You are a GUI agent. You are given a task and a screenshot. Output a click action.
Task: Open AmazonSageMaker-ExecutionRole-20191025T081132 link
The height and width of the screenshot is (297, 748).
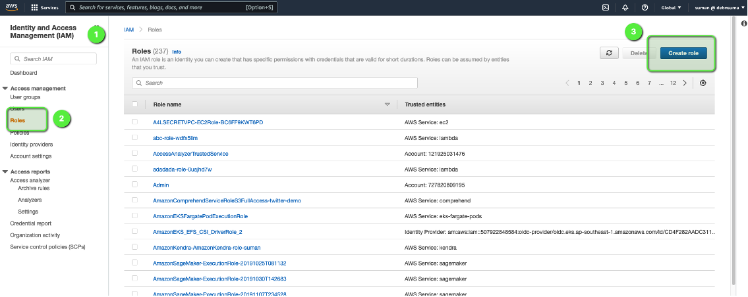tap(219, 263)
